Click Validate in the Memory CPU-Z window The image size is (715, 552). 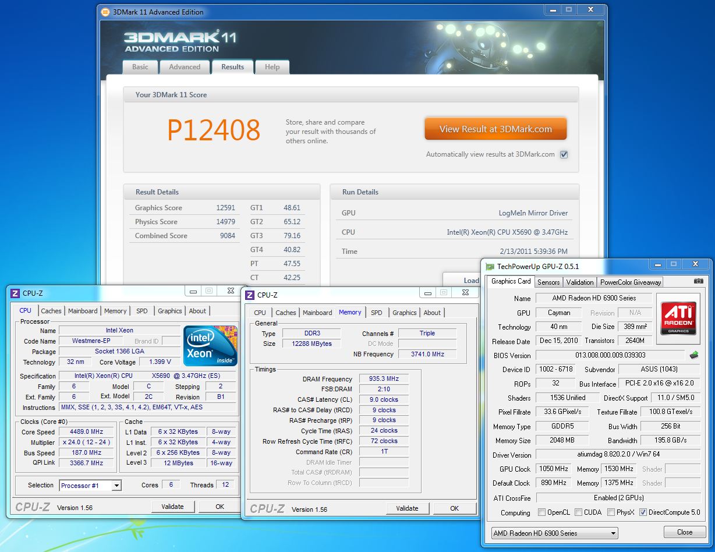407,508
